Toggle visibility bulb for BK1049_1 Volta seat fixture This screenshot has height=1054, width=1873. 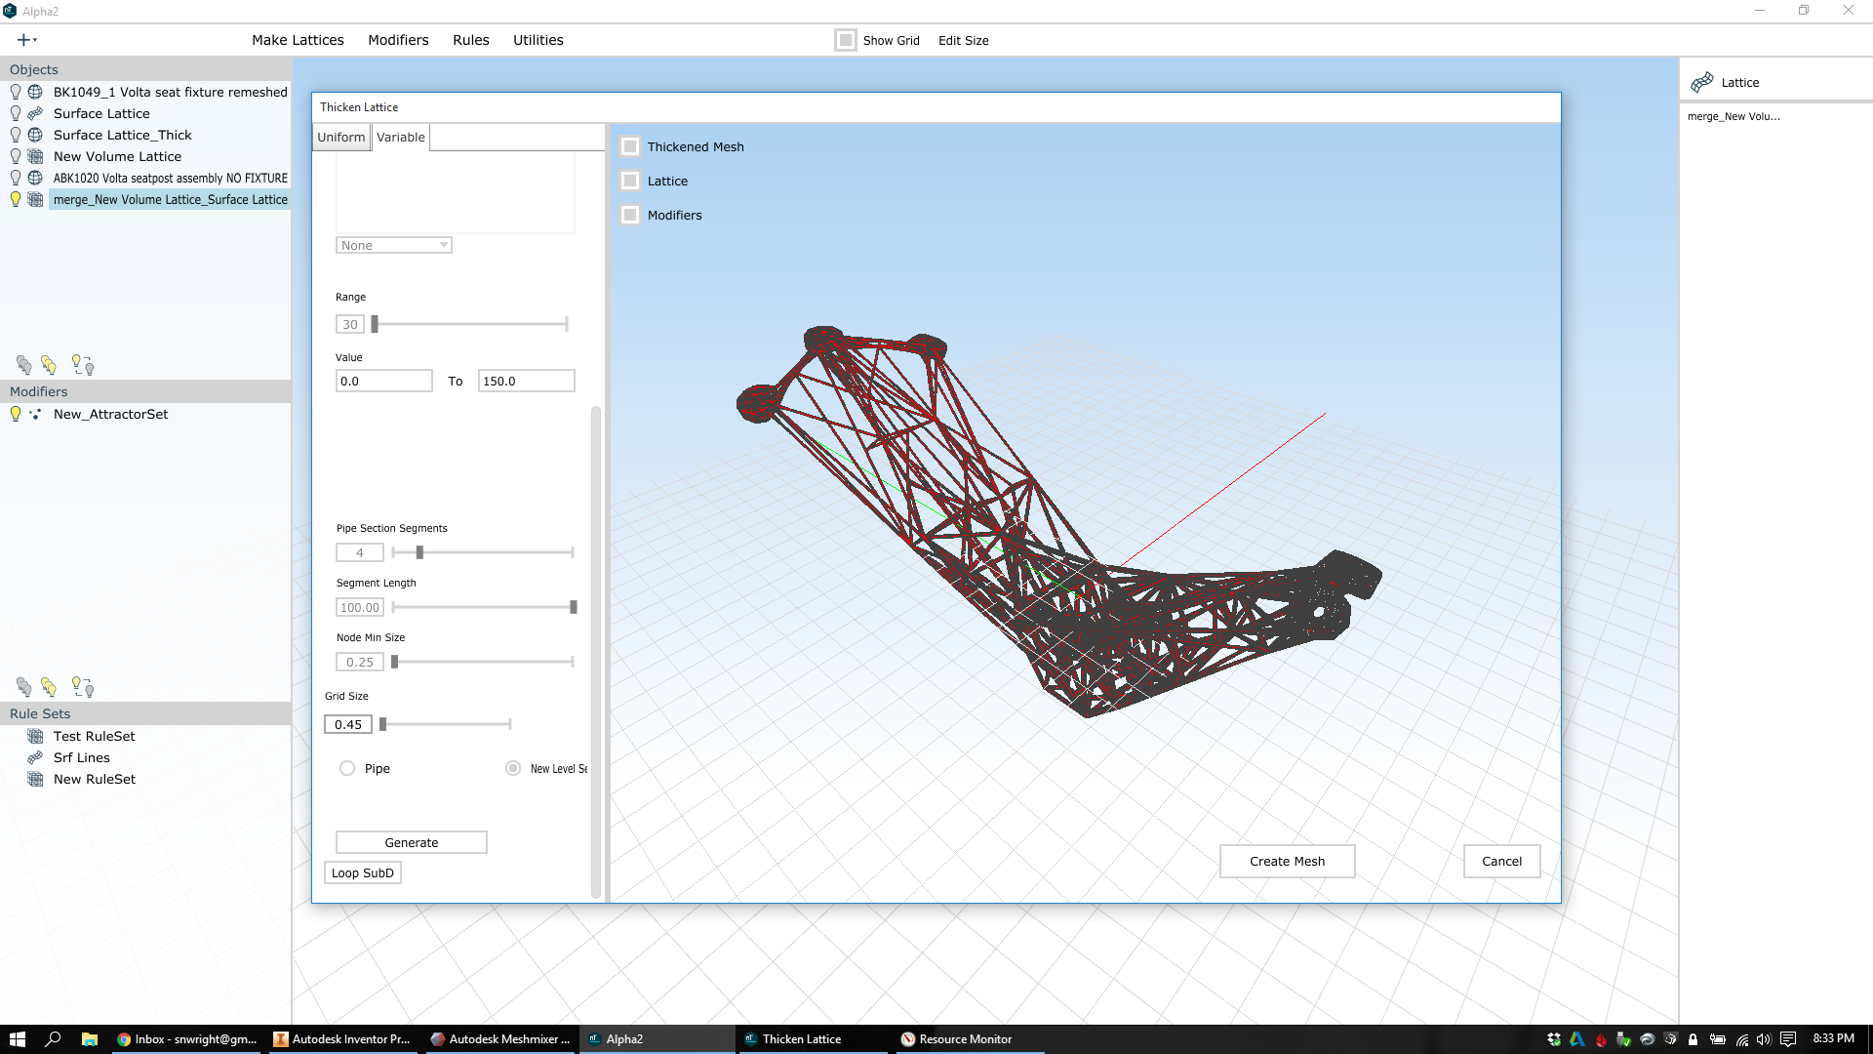click(16, 92)
